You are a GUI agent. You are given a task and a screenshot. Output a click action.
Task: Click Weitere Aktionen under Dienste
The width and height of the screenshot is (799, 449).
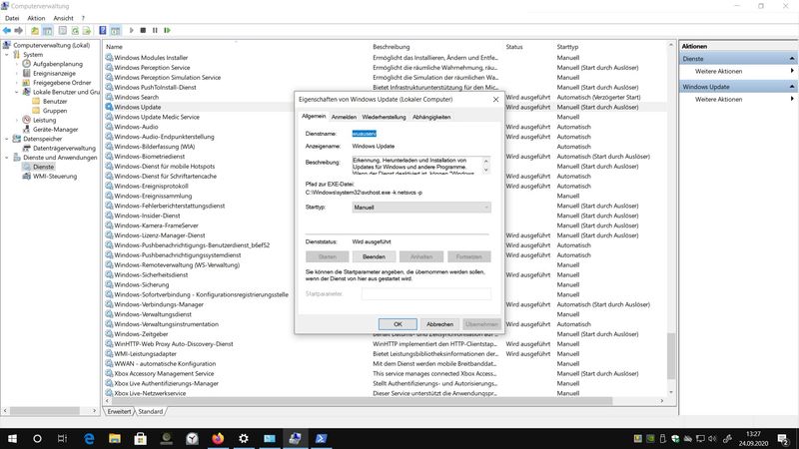[x=718, y=71]
